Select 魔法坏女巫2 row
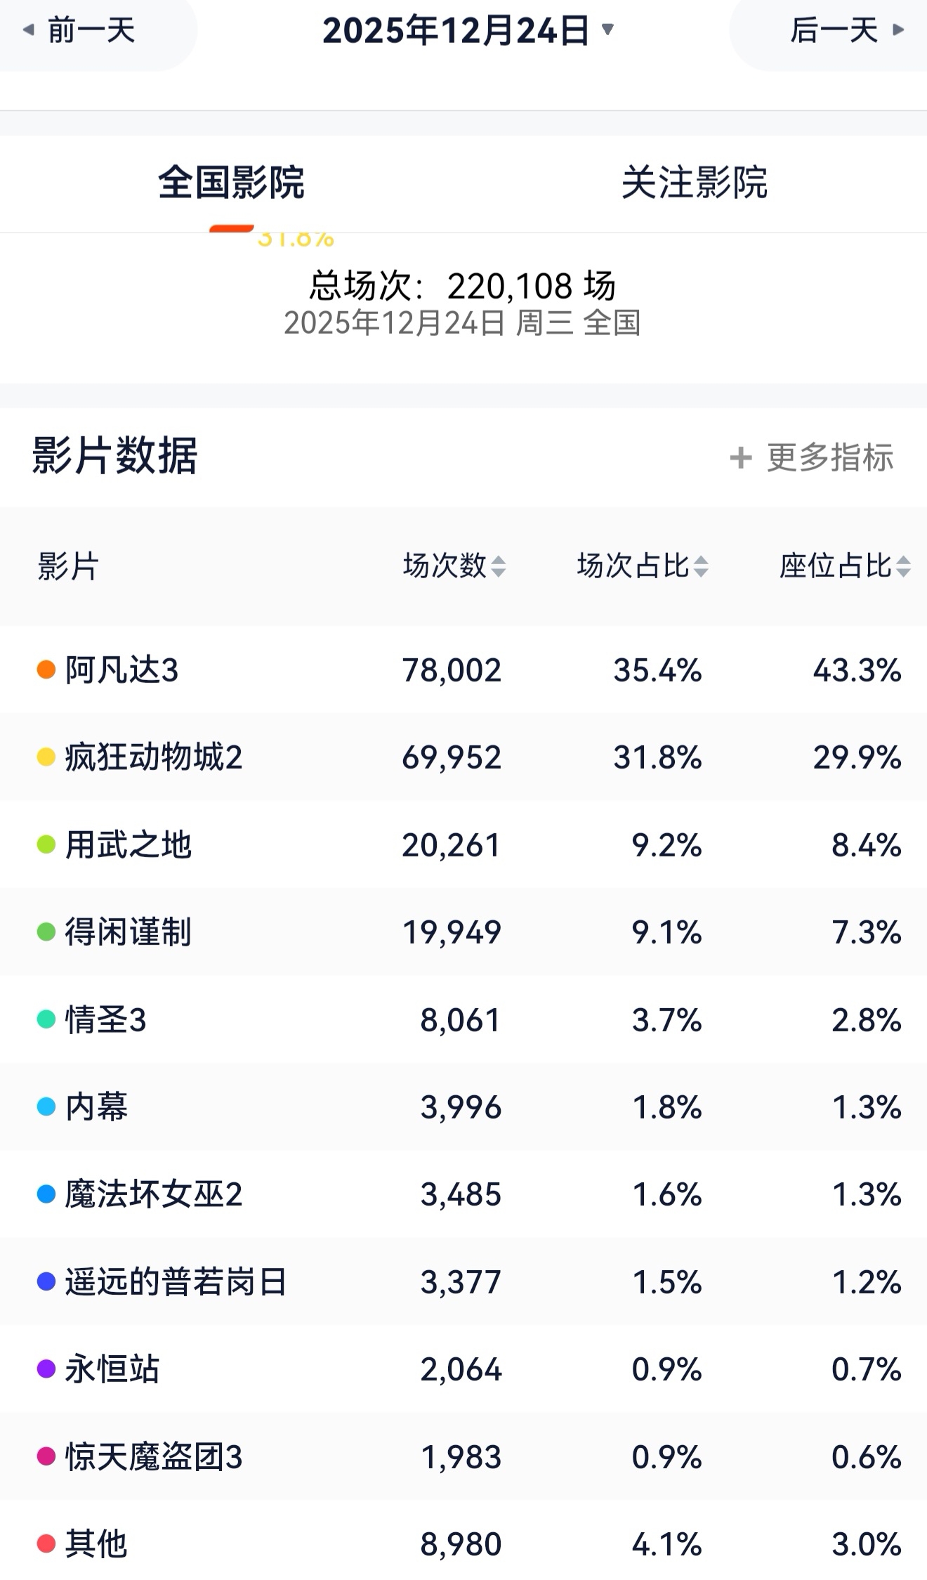Image resolution: width=927 pixels, height=1580 pixels. coord(463,1194)
